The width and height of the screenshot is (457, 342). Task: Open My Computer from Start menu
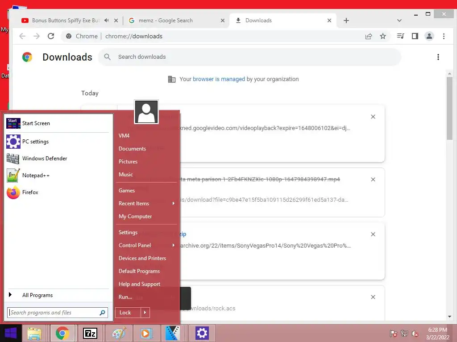pyautogui.click(x=135, y=216)
